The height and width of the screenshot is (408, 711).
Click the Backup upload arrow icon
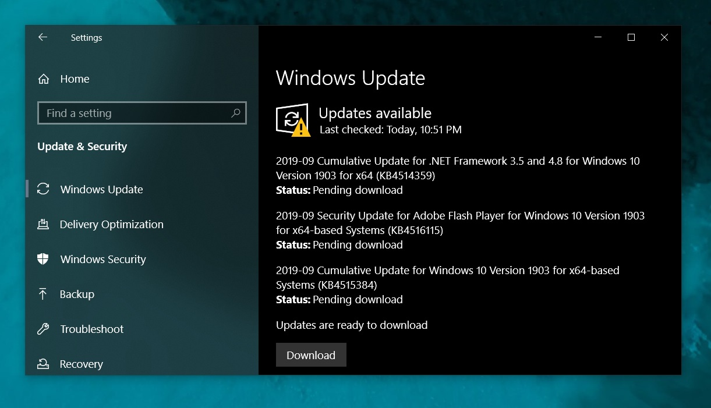[43, 294]
